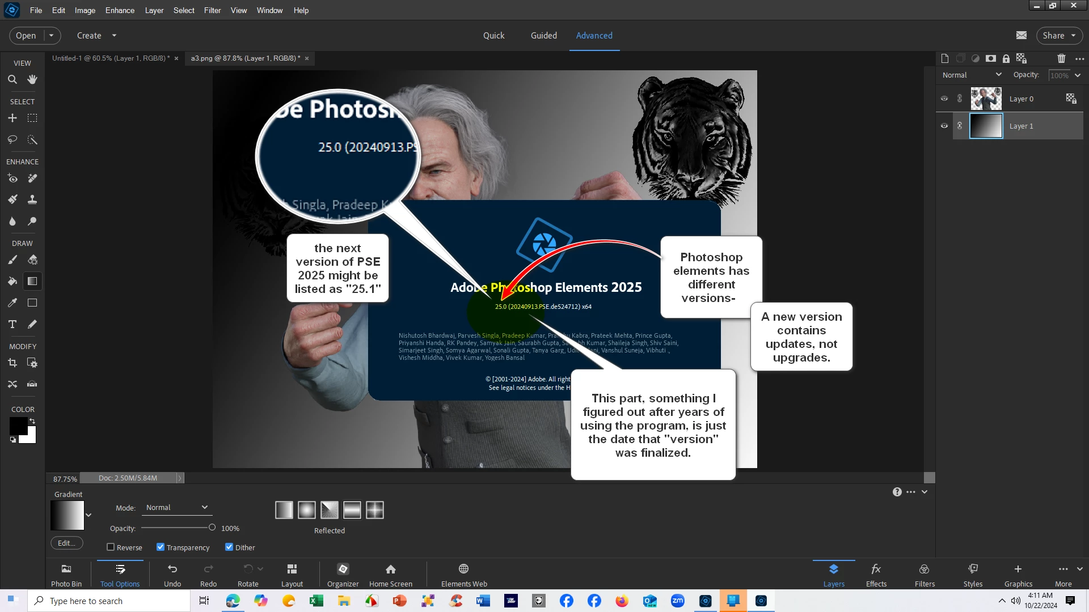Select the Lasso tool

click(x=12, y=139)
